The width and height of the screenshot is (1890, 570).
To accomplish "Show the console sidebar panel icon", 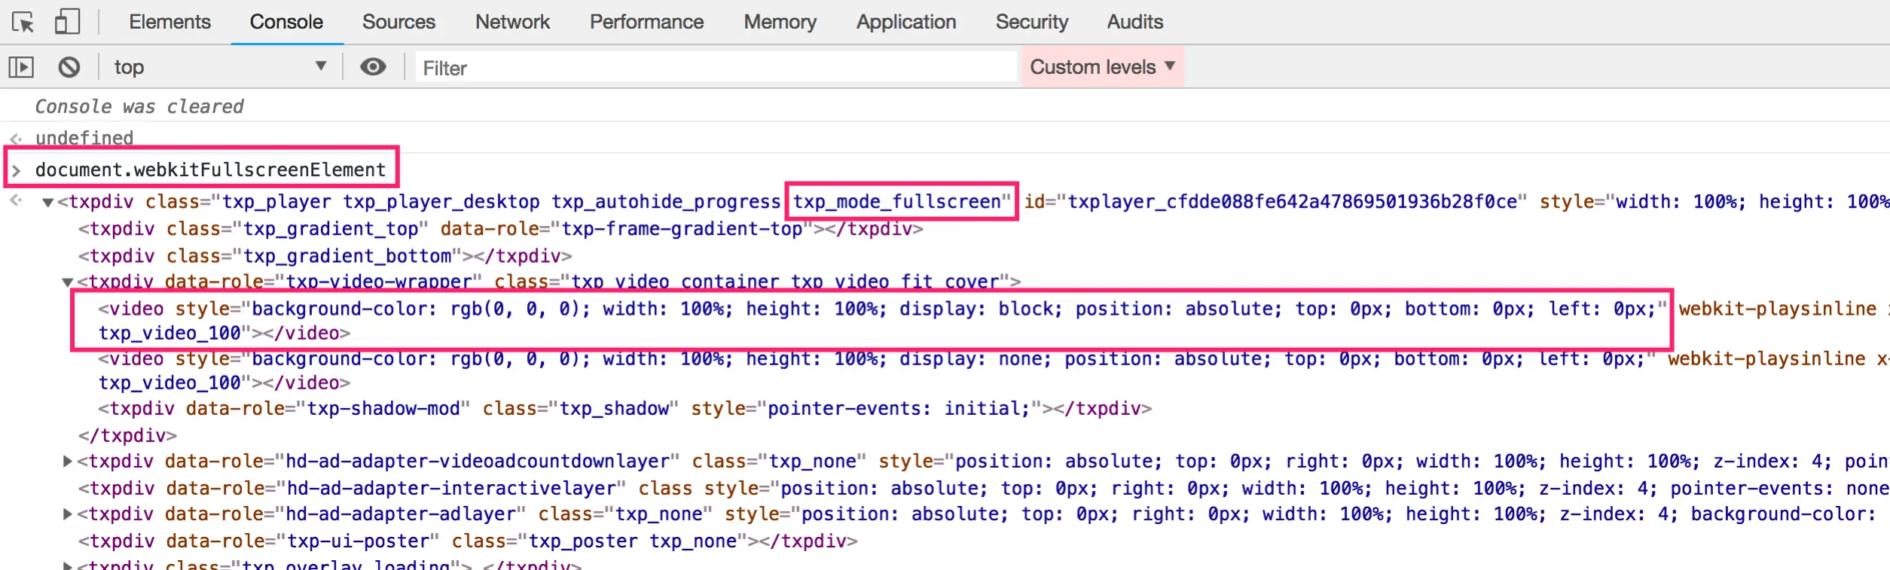I will [x=21, y=67].
